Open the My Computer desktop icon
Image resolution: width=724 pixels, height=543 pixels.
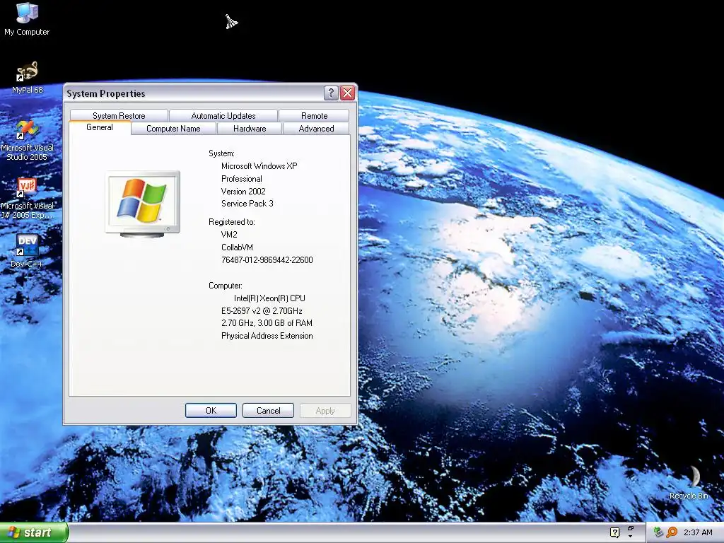[x=27, y=18]
